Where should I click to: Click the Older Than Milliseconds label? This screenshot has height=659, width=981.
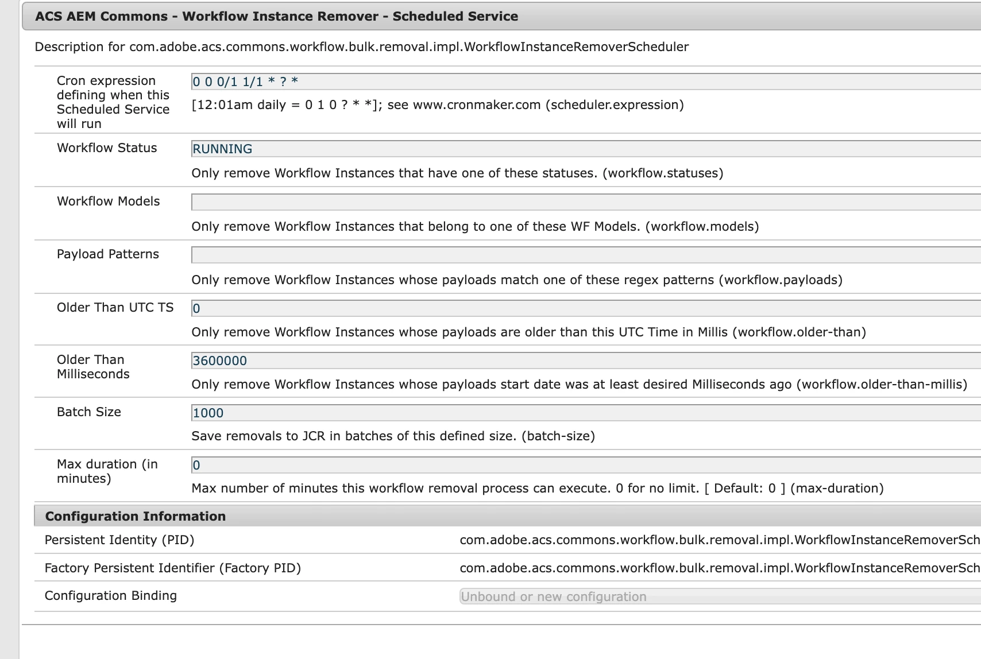93,367
